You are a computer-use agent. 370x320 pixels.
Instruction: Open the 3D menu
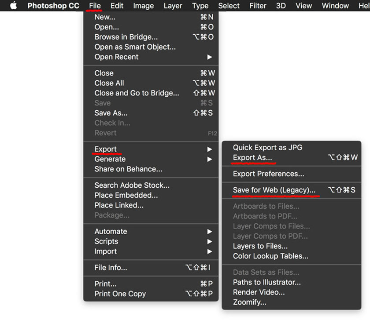[x=281, y=6]
